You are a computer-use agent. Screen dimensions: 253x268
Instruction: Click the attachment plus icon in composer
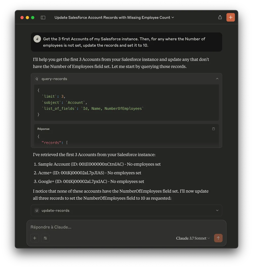click(x=35, y=238)
